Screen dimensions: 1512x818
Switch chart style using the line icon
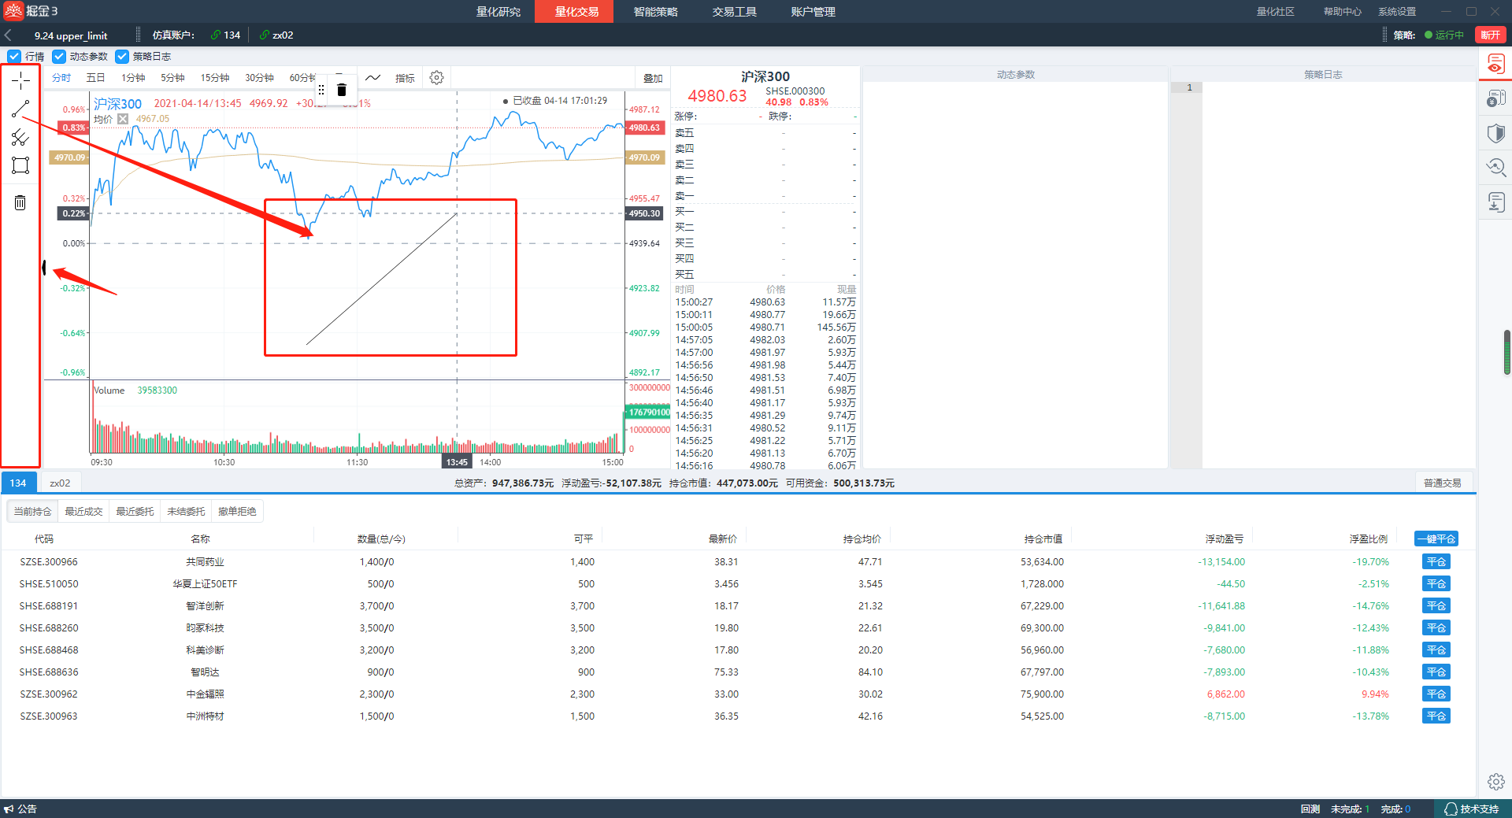click(372, 78)
